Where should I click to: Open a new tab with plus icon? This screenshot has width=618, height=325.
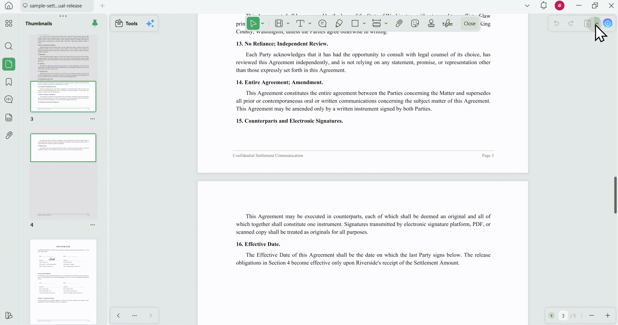pyautogui.click(x=102, y=6)
